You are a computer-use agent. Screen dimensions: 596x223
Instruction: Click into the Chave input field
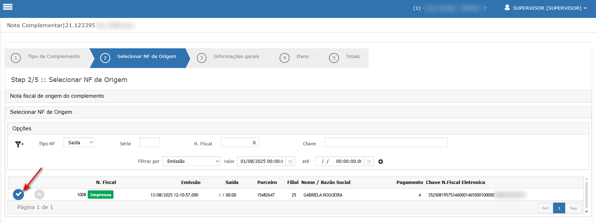click(386, 142)
